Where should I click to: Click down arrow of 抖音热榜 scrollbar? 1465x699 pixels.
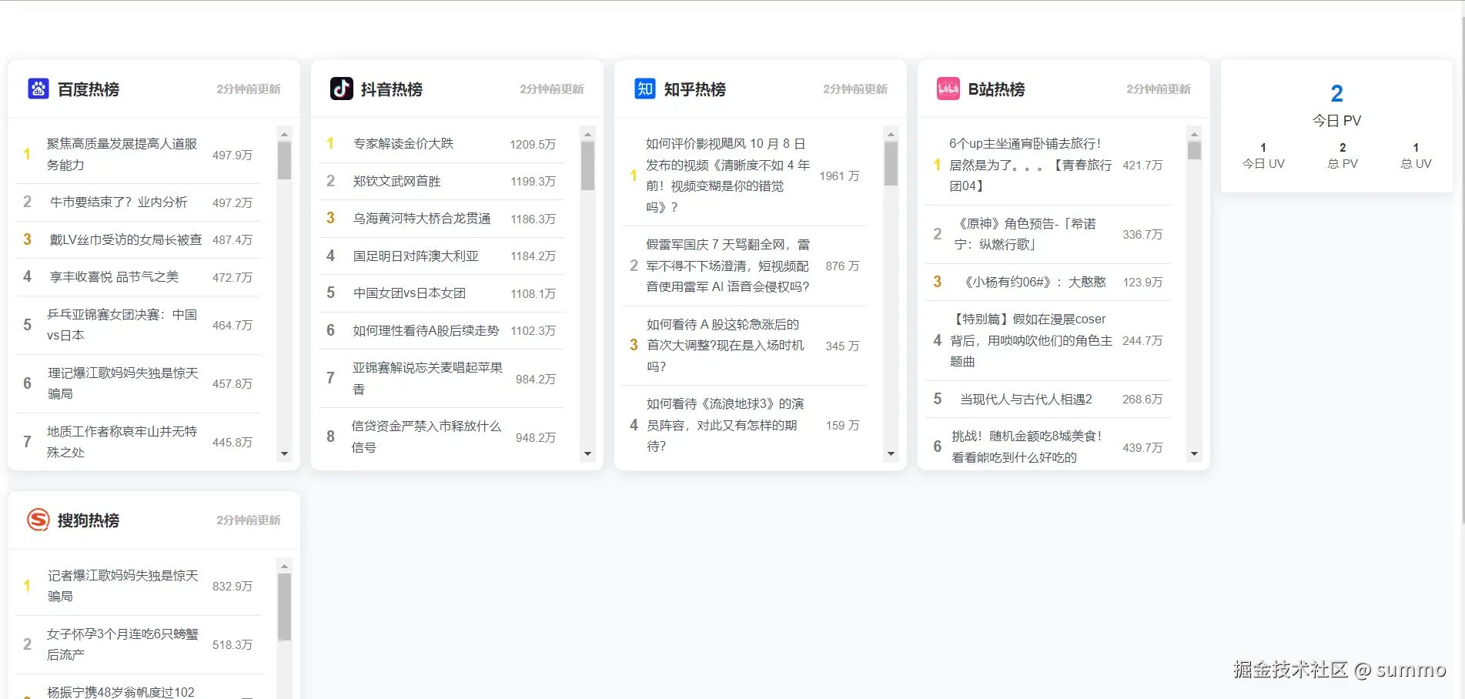[x=587, y=454]
